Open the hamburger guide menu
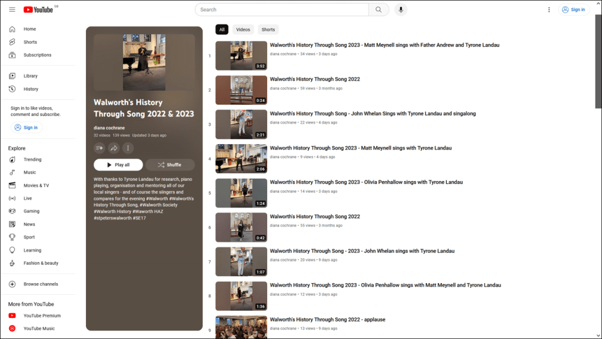The image size is (602, 339). [x=12, y=9]
